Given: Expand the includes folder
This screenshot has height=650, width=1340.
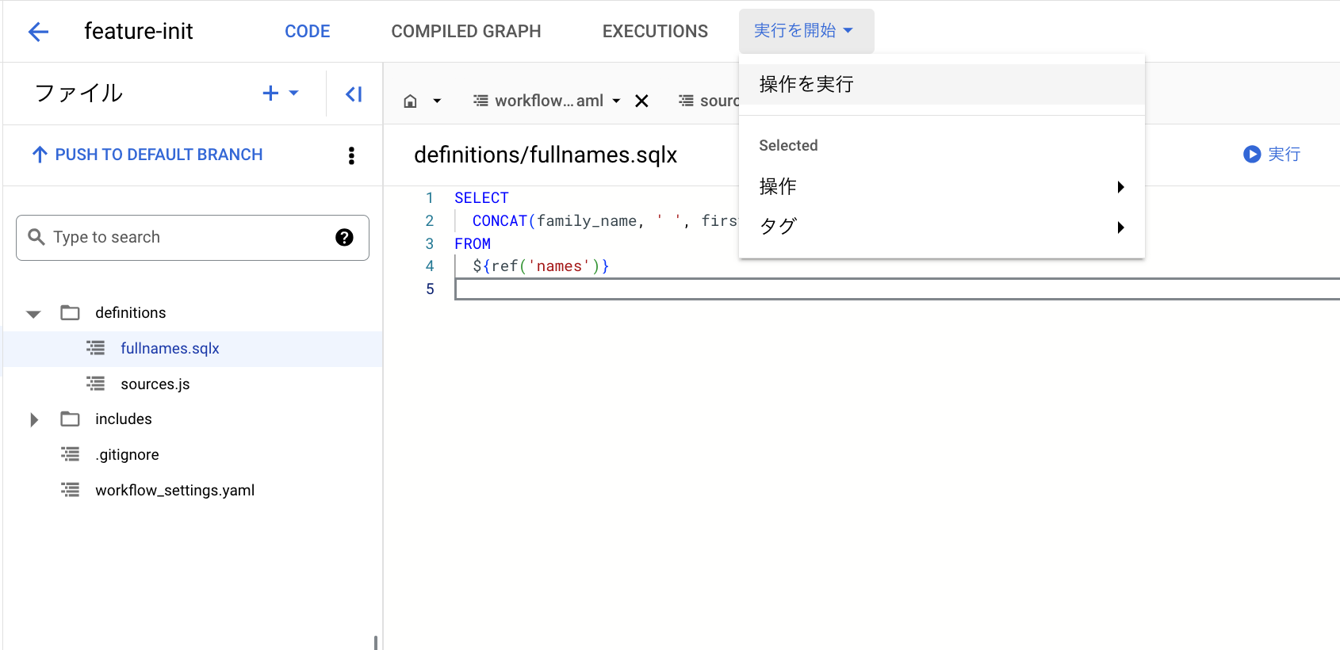Looking at the screenshot, I should point(34,419).
